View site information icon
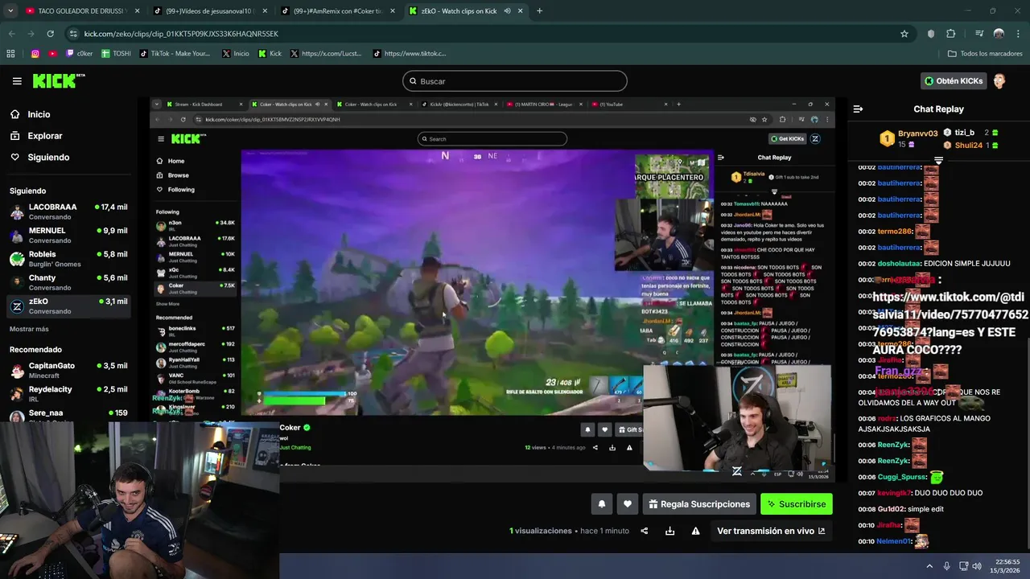Screen dimensions: 1030x579 click(x=74, y=34)
